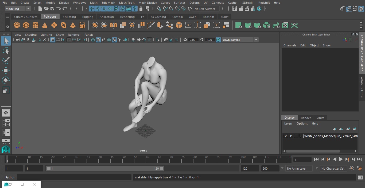This screenshot has height=188, width=365.
Task: Toggle the film gate overlay
Action: pos(58,40)
